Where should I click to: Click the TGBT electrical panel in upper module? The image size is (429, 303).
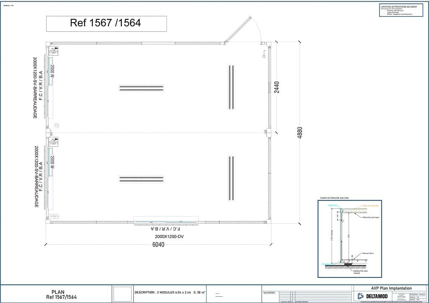[x=53, y=51]
